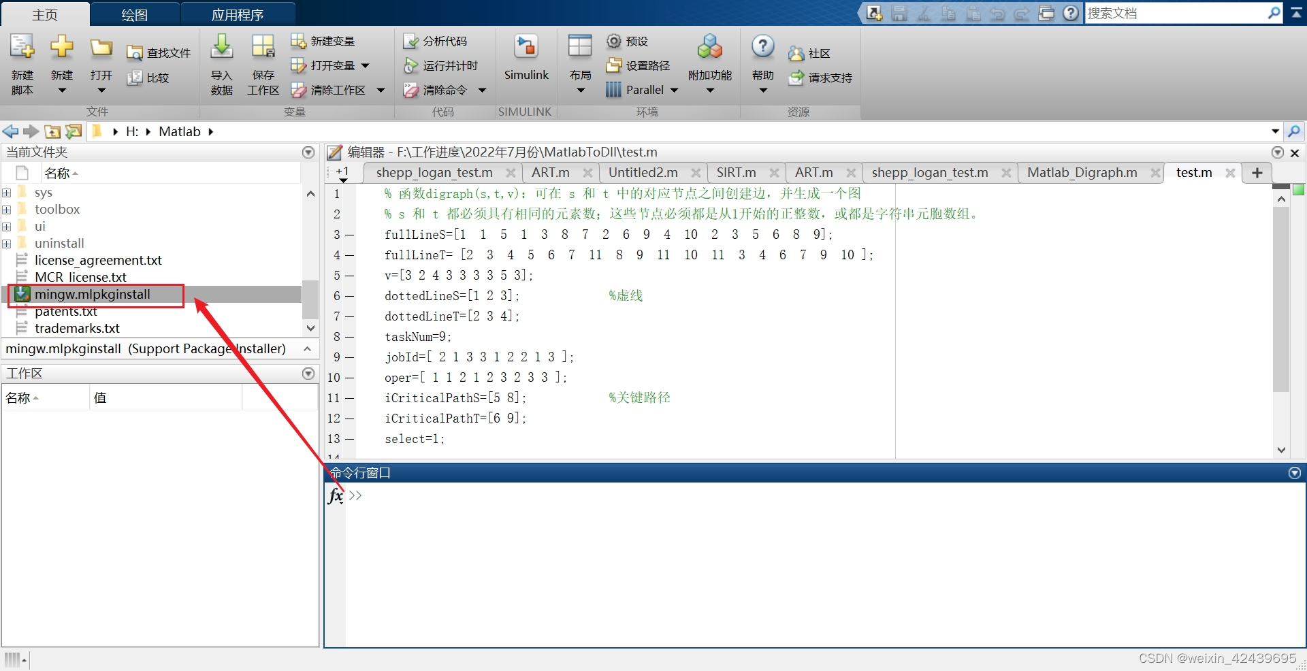Click the help icon in quick access toolbar
The height and width of the screenshot is (671, 1307).
(x=1071, y=13)
